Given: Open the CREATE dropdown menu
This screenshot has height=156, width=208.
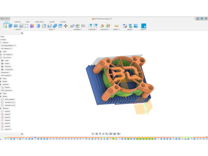Looking at the screenshot, I should click(x=18, y=29).
